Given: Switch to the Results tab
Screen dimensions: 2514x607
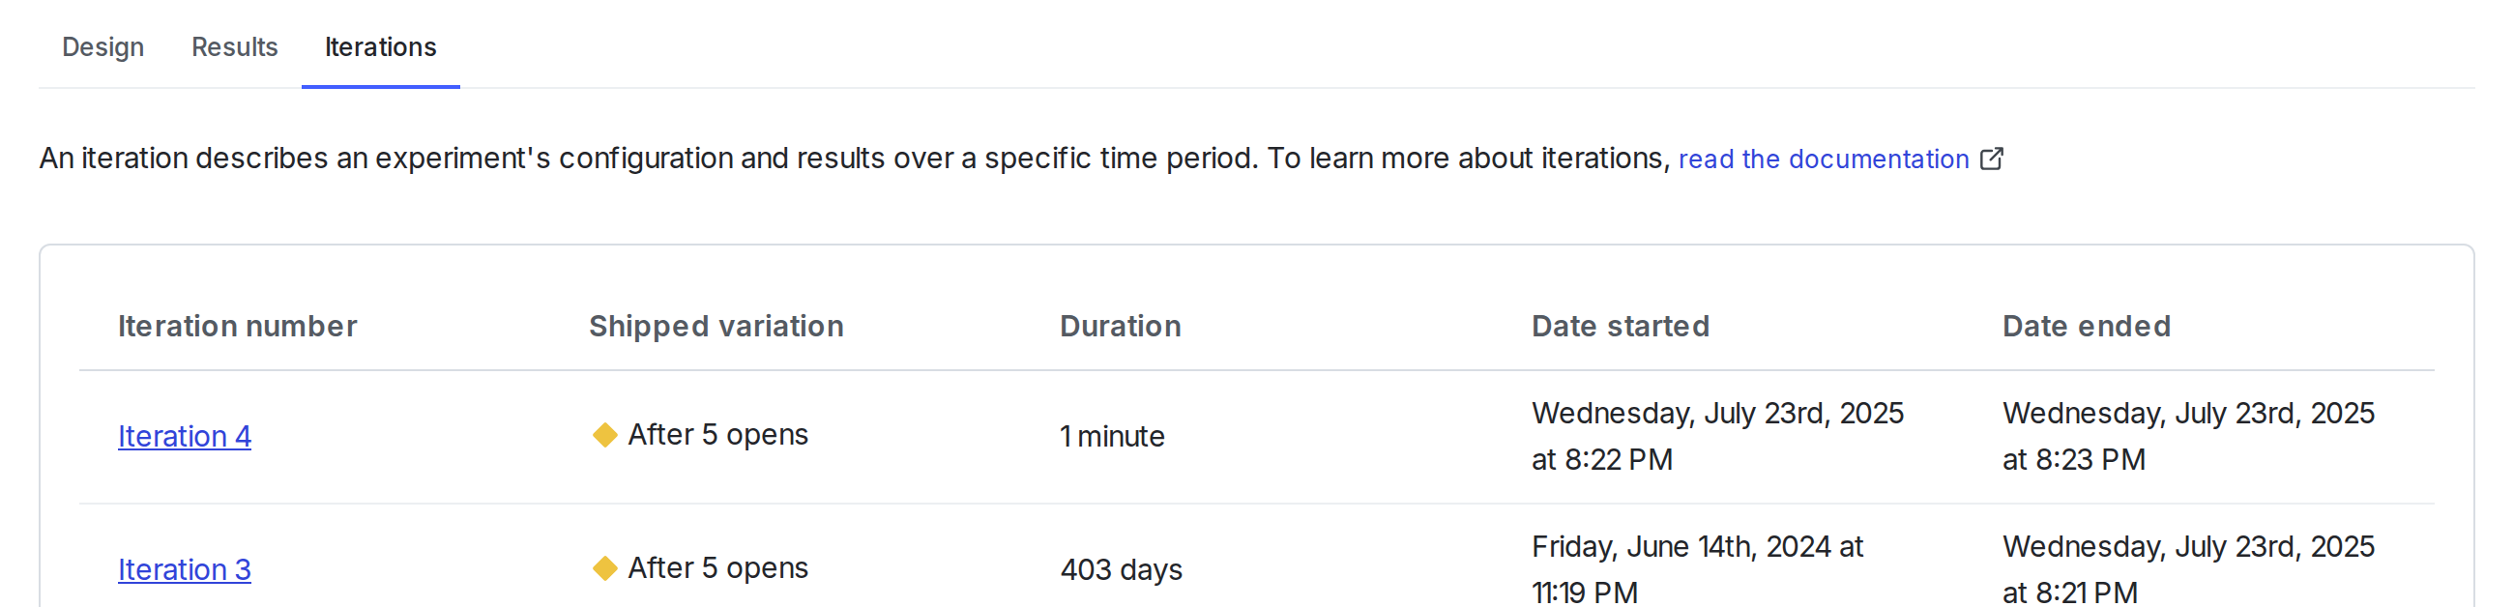Looking at the screenshot, I should (234, 46).
